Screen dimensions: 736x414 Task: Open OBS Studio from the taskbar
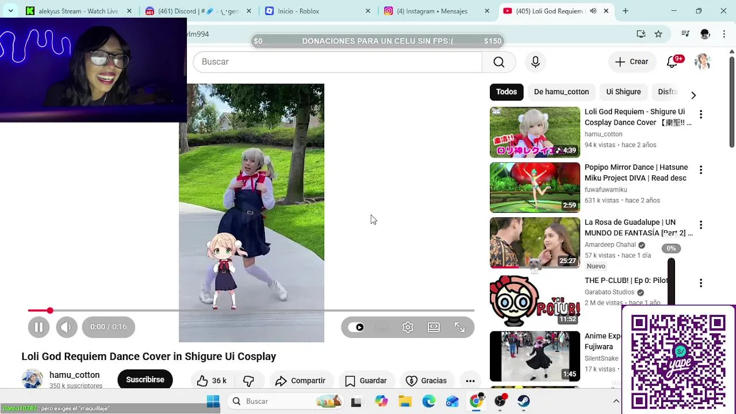500,401
